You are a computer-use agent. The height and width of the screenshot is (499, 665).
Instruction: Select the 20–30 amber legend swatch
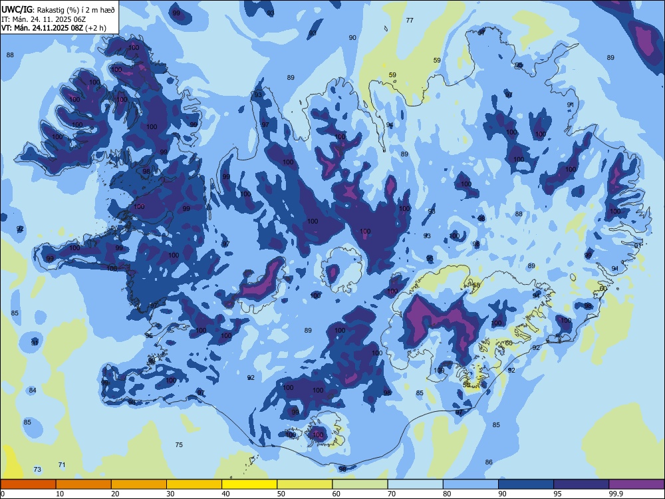pos(139,484)
